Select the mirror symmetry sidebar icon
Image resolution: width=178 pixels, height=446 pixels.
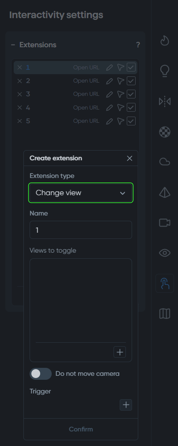coord(165,101)
